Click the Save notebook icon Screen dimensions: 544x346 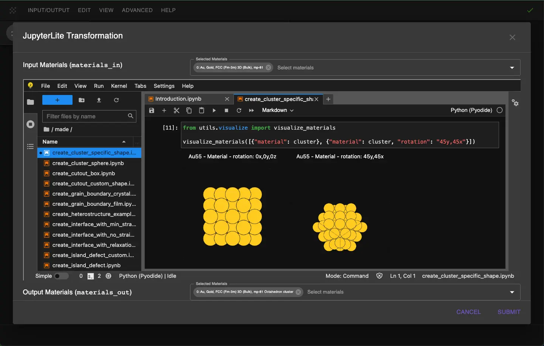pyautogui.click(x=151, y=110)
